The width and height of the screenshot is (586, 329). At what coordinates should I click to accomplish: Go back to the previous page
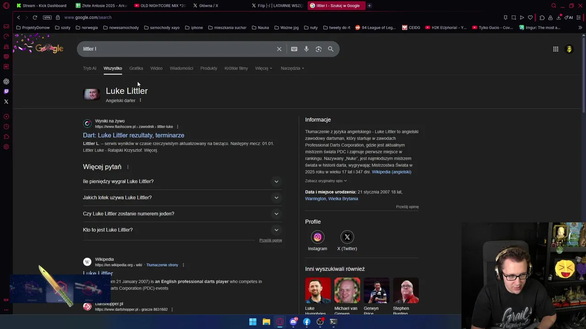click(18, 17)
